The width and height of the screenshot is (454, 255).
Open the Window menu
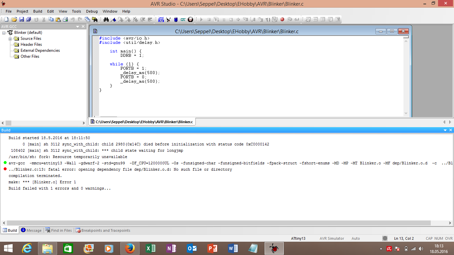pyautogui.click(x=110, y=11)
